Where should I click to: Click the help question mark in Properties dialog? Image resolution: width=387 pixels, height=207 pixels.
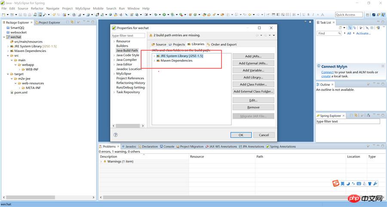tap(116, 135)
